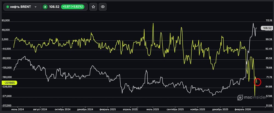The width and height of the screenshot is (274, 113).
Task: Click the сентябрь 2025 time axis label
Action: (175, 109)
